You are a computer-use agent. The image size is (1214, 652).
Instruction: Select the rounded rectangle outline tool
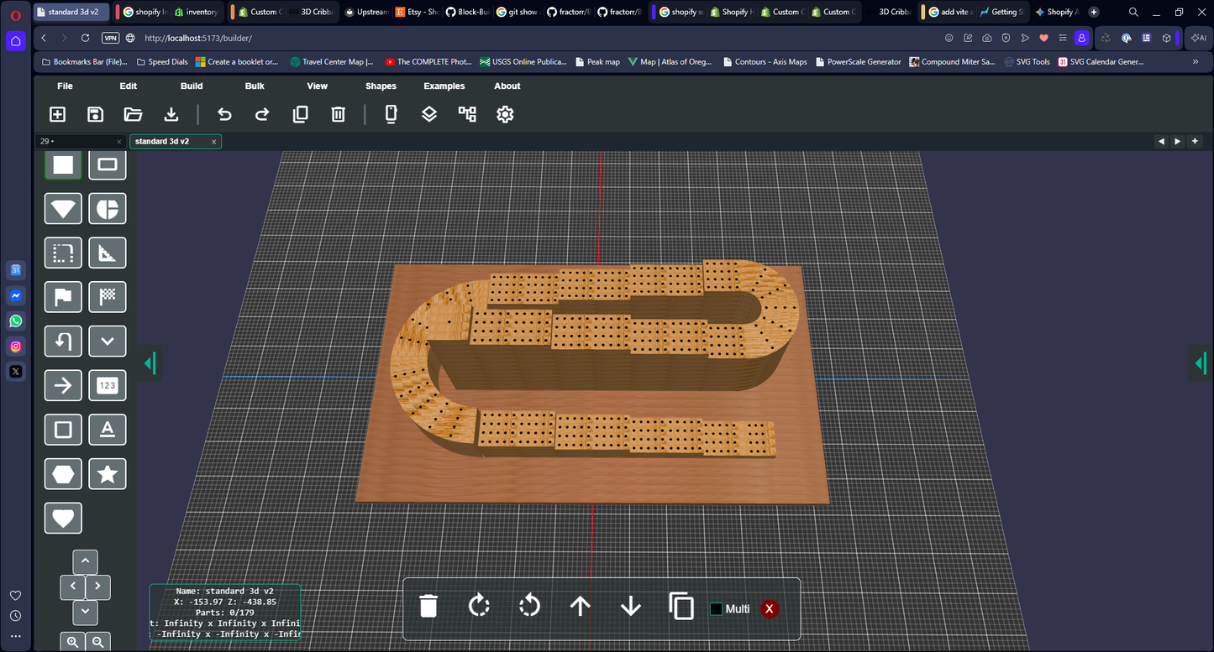pos(108,164)
